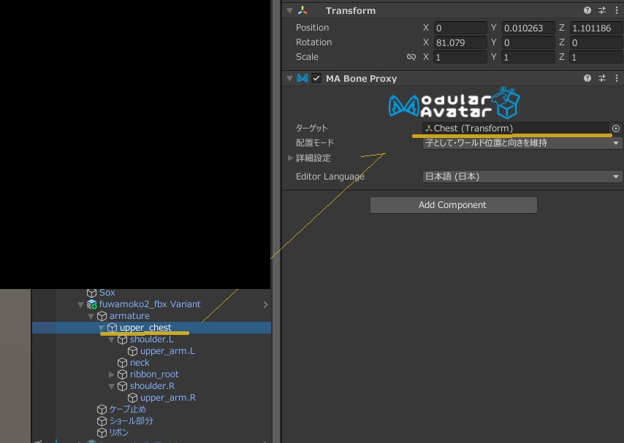Image resolution: width=624 pixels, height=443 pixels.
Task: Click the Sox cube icon
Action: 92,293
